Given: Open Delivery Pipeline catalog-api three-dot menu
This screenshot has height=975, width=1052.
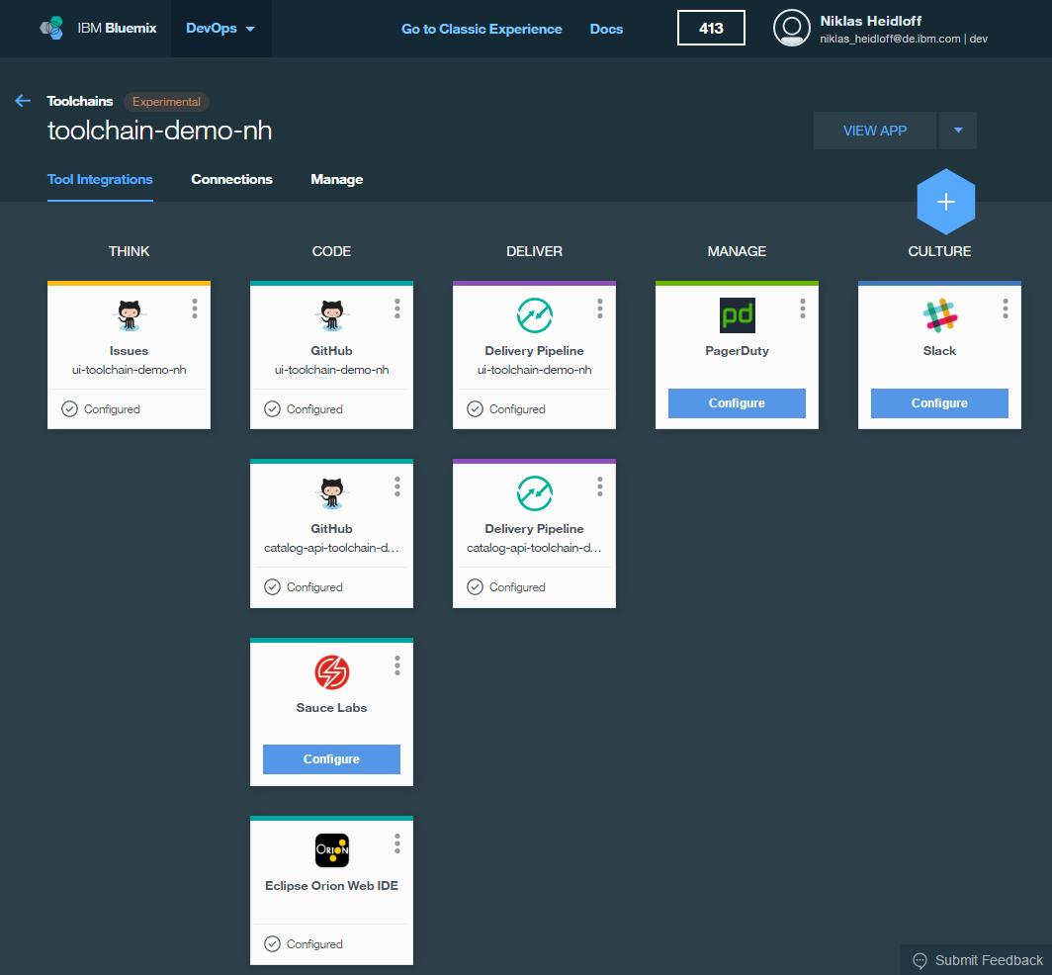Looking at the screenshot, I should tap(600, 487).
